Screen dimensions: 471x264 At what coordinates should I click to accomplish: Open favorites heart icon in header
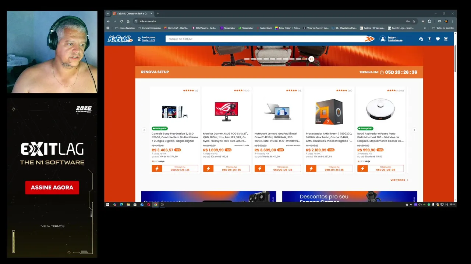(x=438, y=39)
